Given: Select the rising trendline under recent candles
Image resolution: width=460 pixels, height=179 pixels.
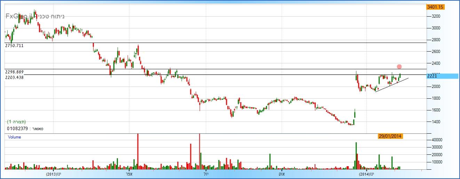Looking at the screenshot, I should [391, 85].
